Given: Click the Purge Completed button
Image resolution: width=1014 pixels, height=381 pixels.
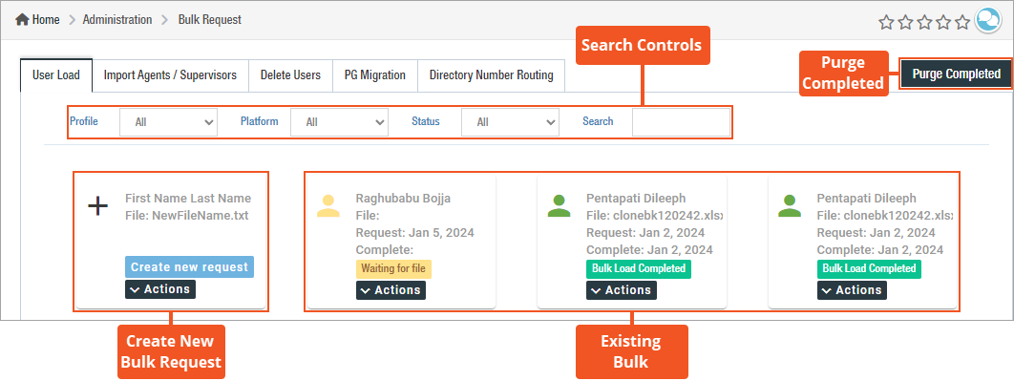Looking at the screenshot, I should pyautogui.click(x=957, y=74).
